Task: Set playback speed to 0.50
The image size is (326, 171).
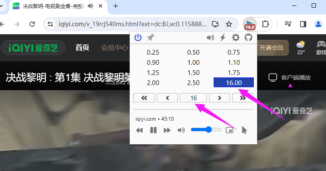Action: coord(193,52)
